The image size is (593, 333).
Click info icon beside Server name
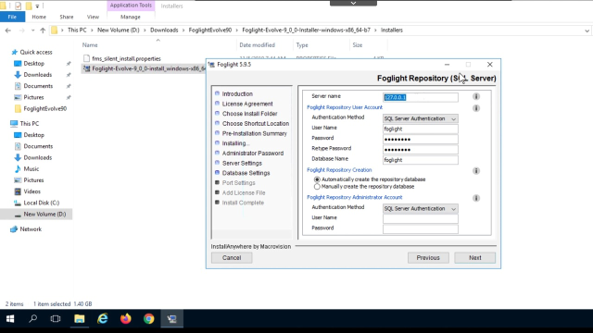click(x=476, y=96)
